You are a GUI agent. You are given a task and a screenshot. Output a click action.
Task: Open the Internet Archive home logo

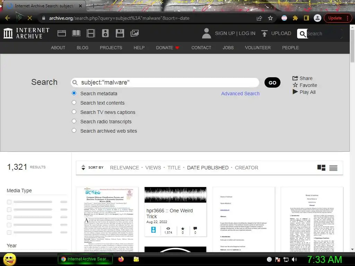(26, 33)
